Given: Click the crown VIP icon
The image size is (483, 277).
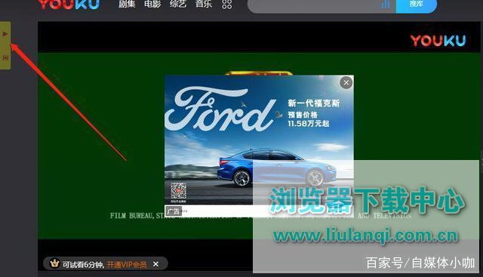Looking at the screenshot, I should (54, 263).
